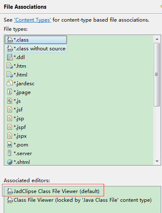
Task: Click the *.pom Maven icon
Action: pyautogui.click(x=10, y=145)
